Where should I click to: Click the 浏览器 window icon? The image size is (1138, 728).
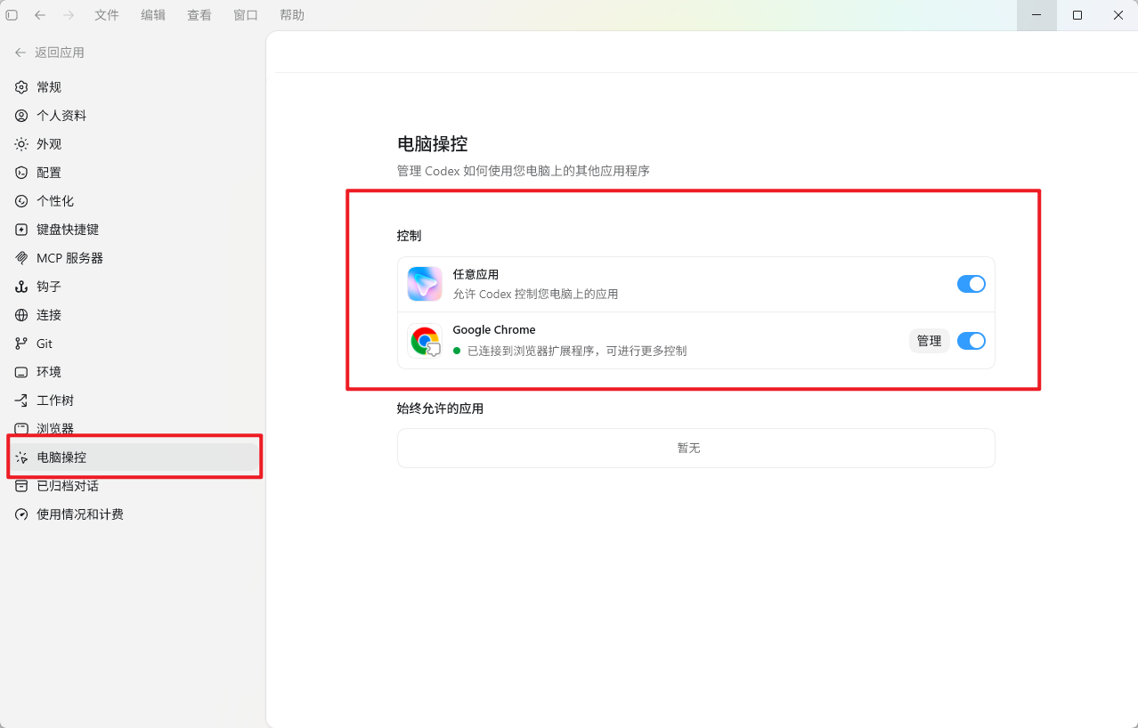coord(21,428)
